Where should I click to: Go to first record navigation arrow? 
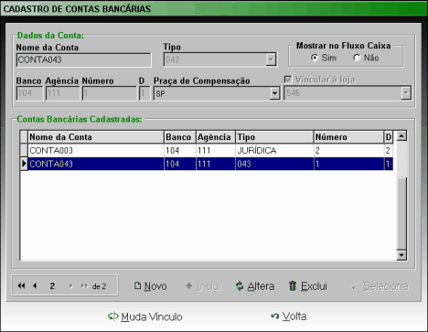click(x=21, y=286)
